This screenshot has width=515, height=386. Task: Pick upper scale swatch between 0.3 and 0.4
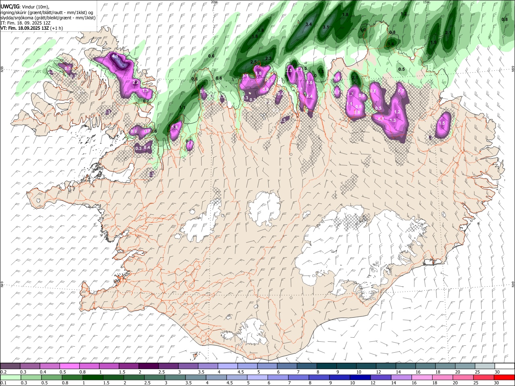pyautogui.click(x=30, y=366)
